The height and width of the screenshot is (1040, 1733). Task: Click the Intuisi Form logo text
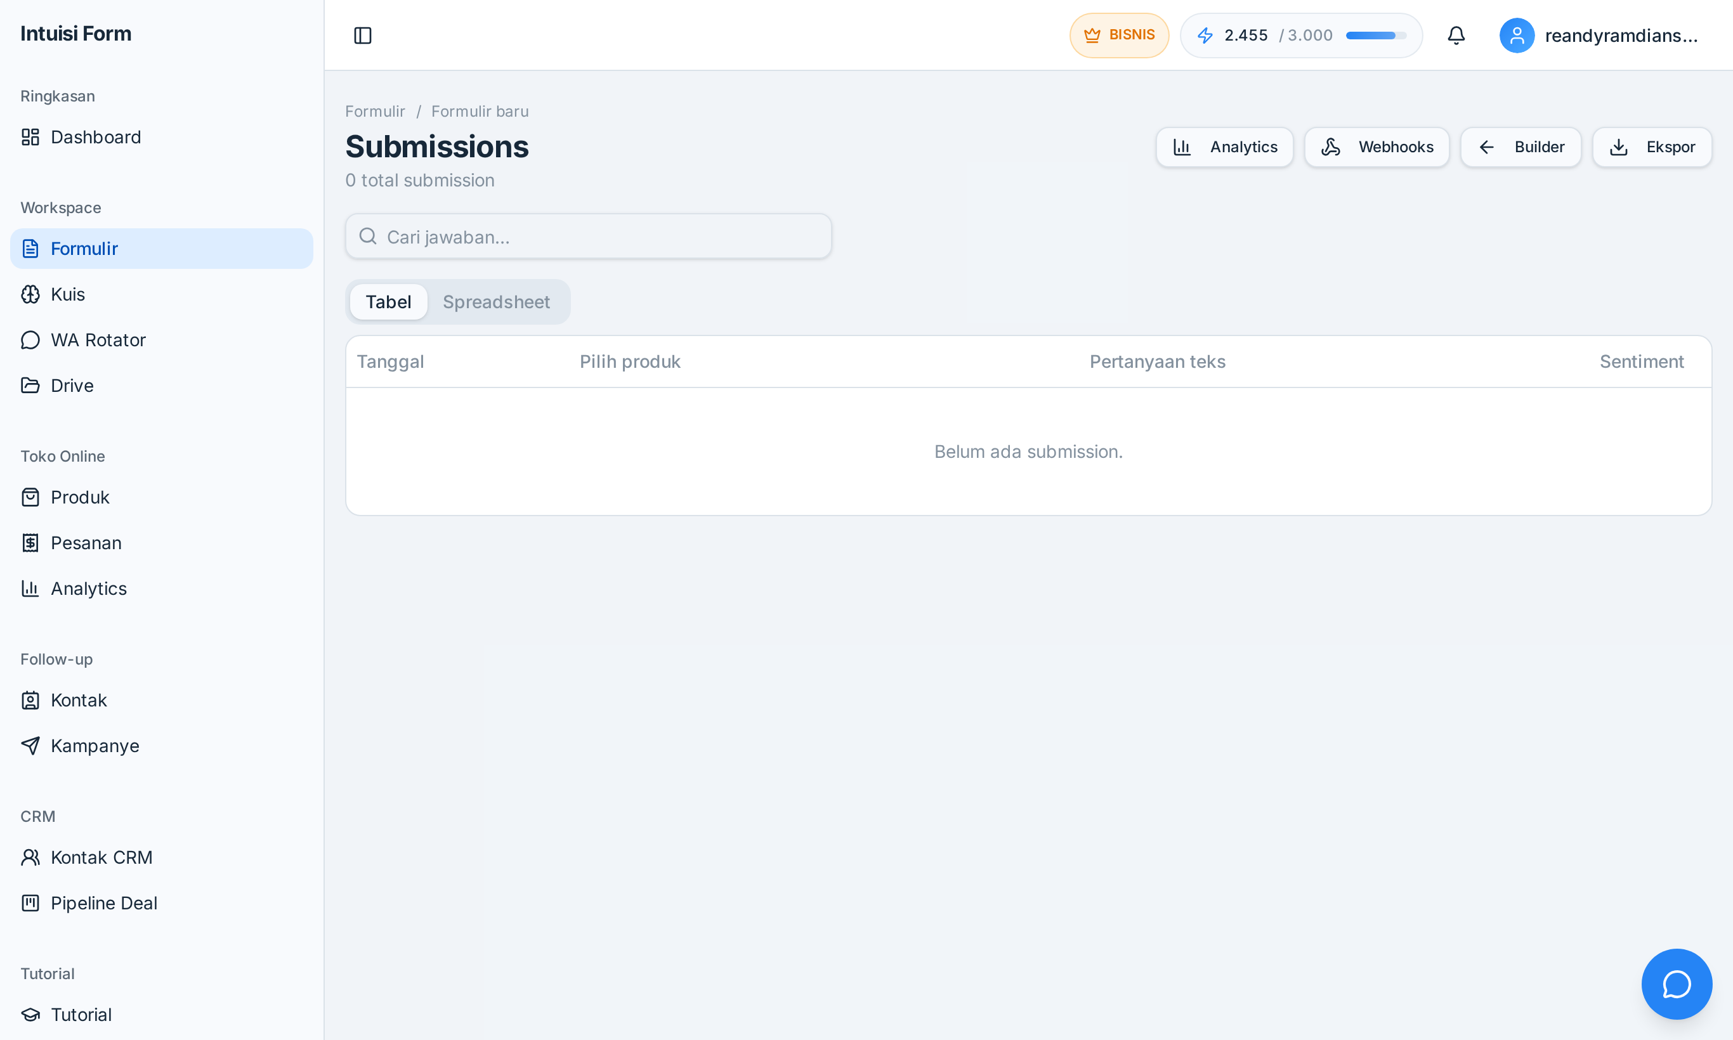pos(75,33)
